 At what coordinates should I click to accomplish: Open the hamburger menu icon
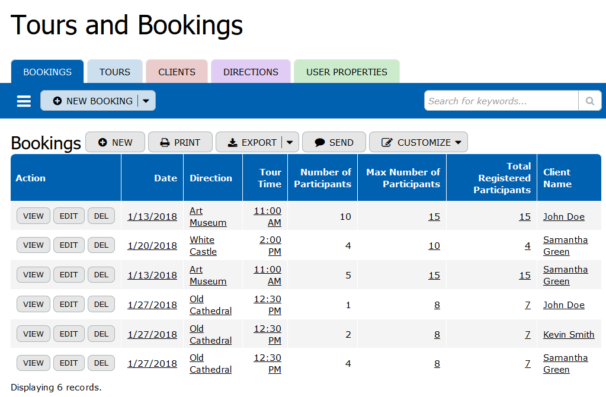pos(24,101)
